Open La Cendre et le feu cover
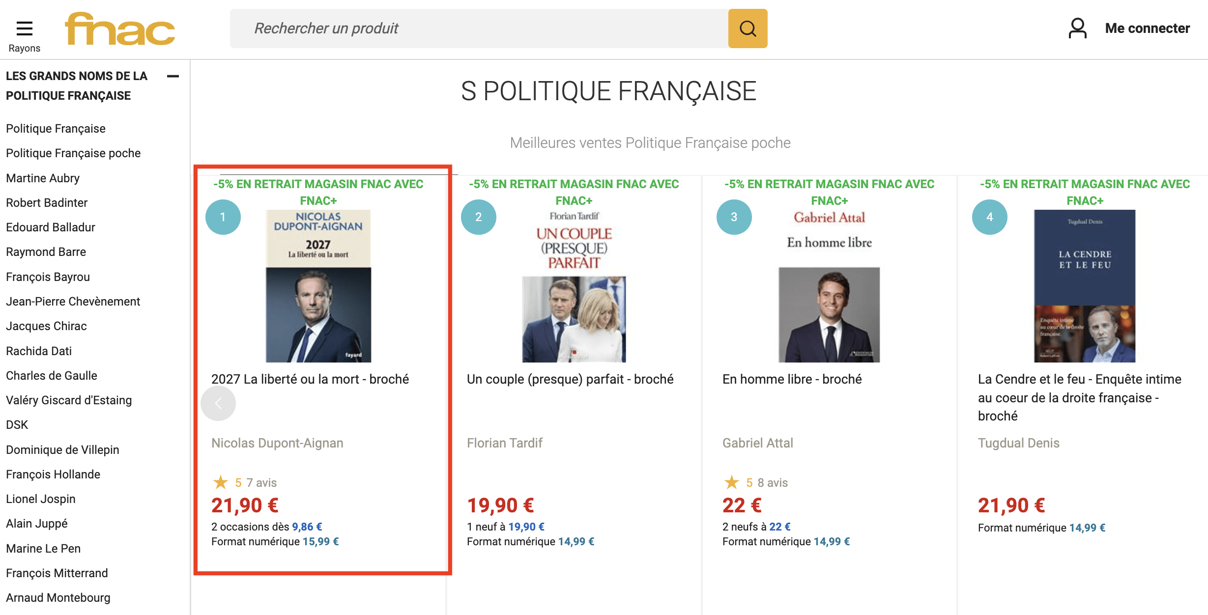Screen dimensions: 1208x615 tap(1085, 286)
